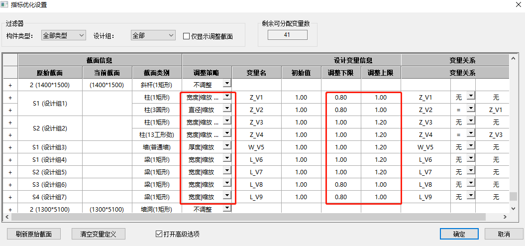Click the 调整下限 cell for L_V8
Viewport: 525px width, 246px height.
(341, 185)
